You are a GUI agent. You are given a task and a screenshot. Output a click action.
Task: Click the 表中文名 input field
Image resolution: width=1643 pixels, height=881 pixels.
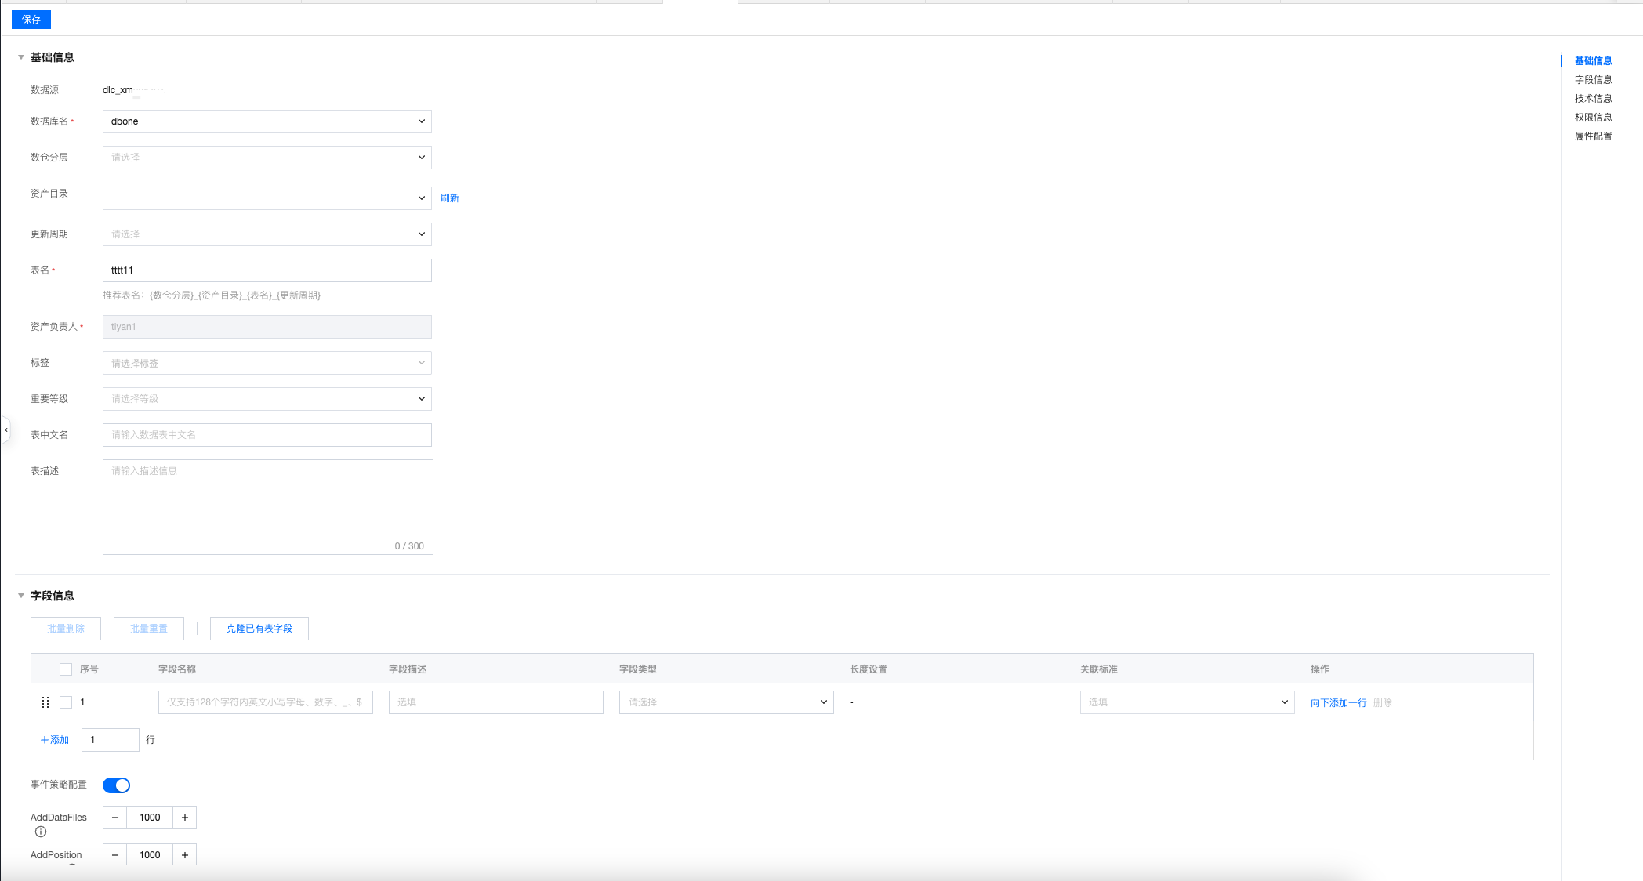267,435
